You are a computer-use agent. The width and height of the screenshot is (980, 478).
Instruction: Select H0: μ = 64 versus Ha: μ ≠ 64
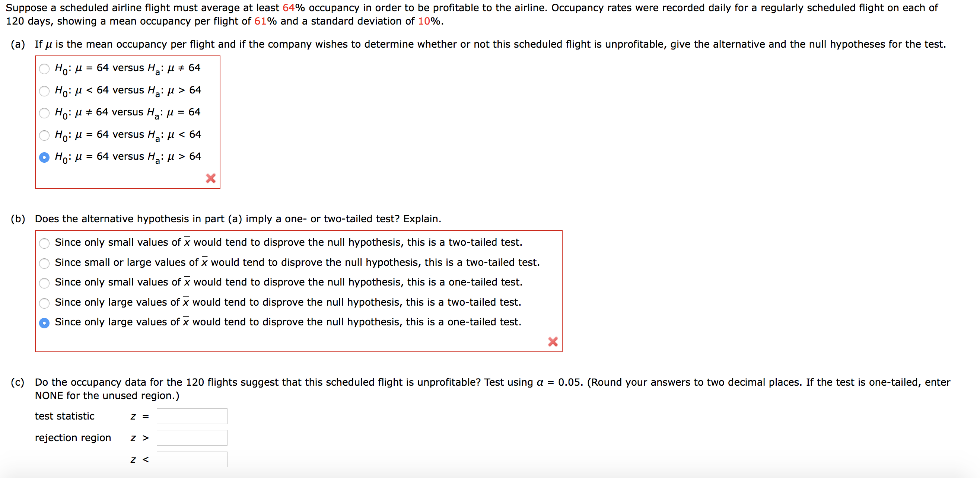pyautogui.click(x=44, y=69)
